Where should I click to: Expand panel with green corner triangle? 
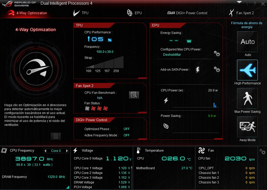[x=68, y=187]
